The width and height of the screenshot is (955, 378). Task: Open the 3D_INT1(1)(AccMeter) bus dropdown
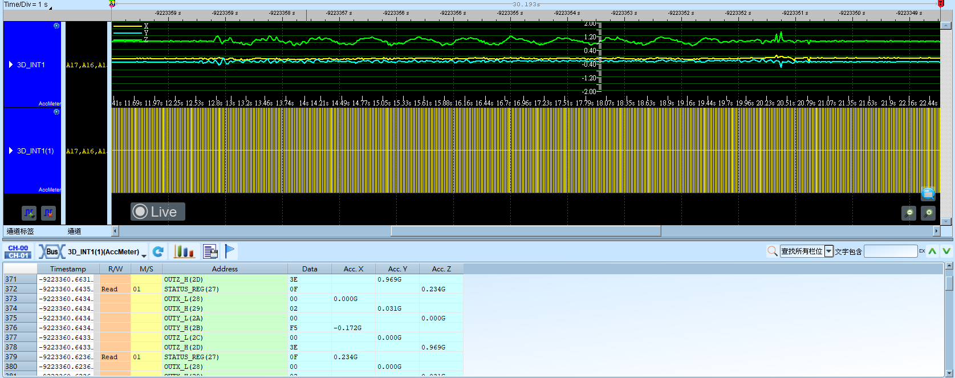coord(144,255)
